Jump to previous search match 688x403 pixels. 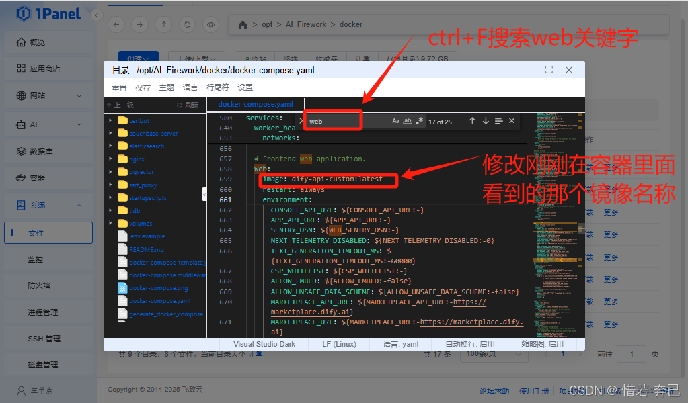tap(472, 121)
